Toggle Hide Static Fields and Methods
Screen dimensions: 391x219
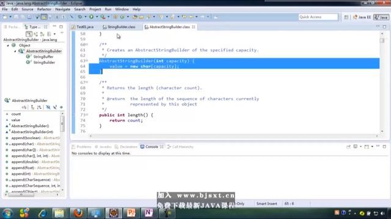point(55,107)
